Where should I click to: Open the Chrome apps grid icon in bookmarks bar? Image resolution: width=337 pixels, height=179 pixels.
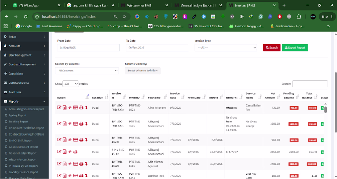pos(6,26)
